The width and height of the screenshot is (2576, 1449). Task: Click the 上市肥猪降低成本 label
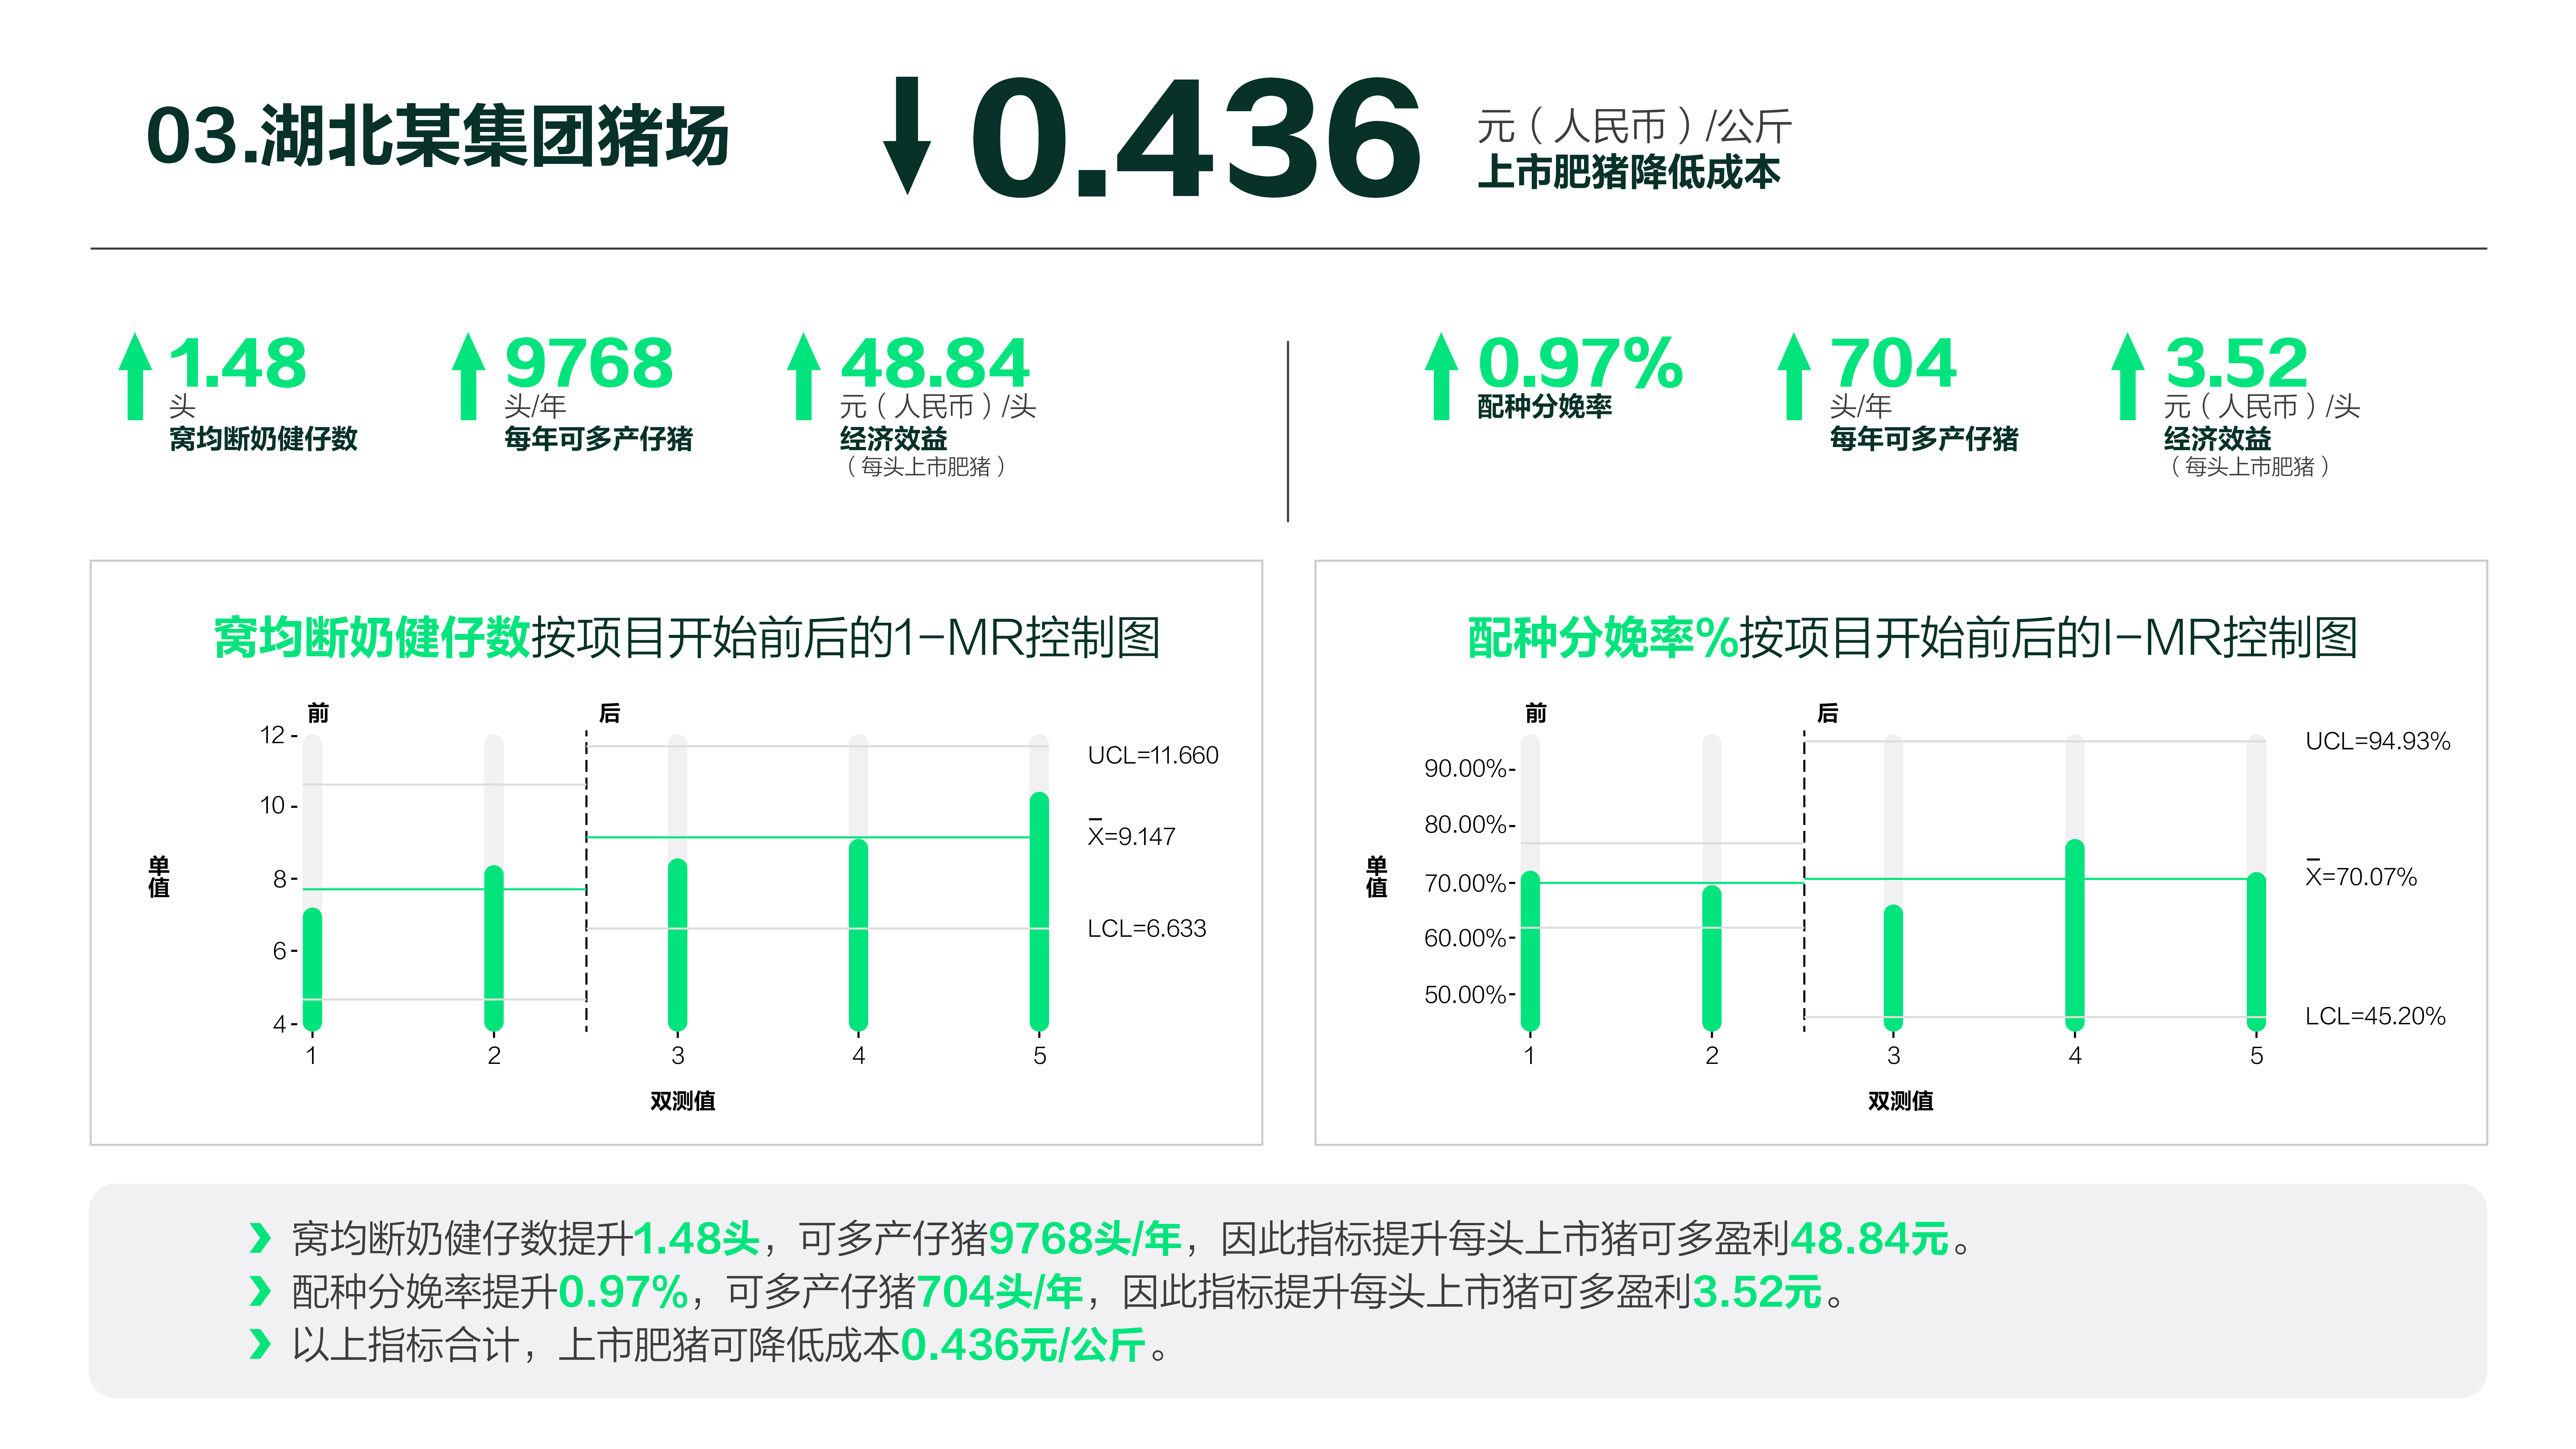[x=1629, y=172]
